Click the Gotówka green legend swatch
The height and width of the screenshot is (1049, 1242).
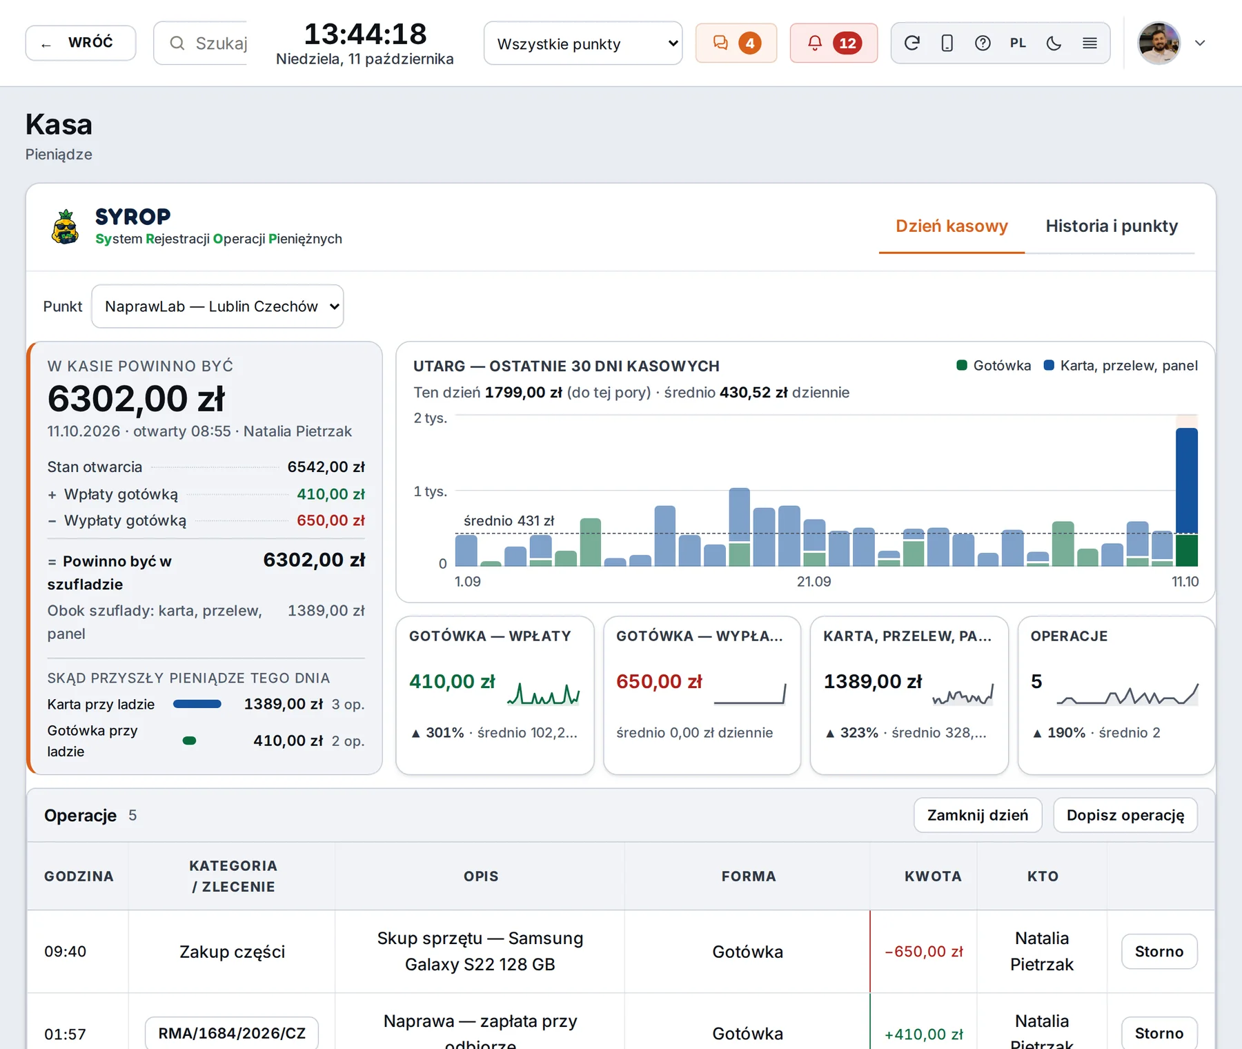click(961, 365)
